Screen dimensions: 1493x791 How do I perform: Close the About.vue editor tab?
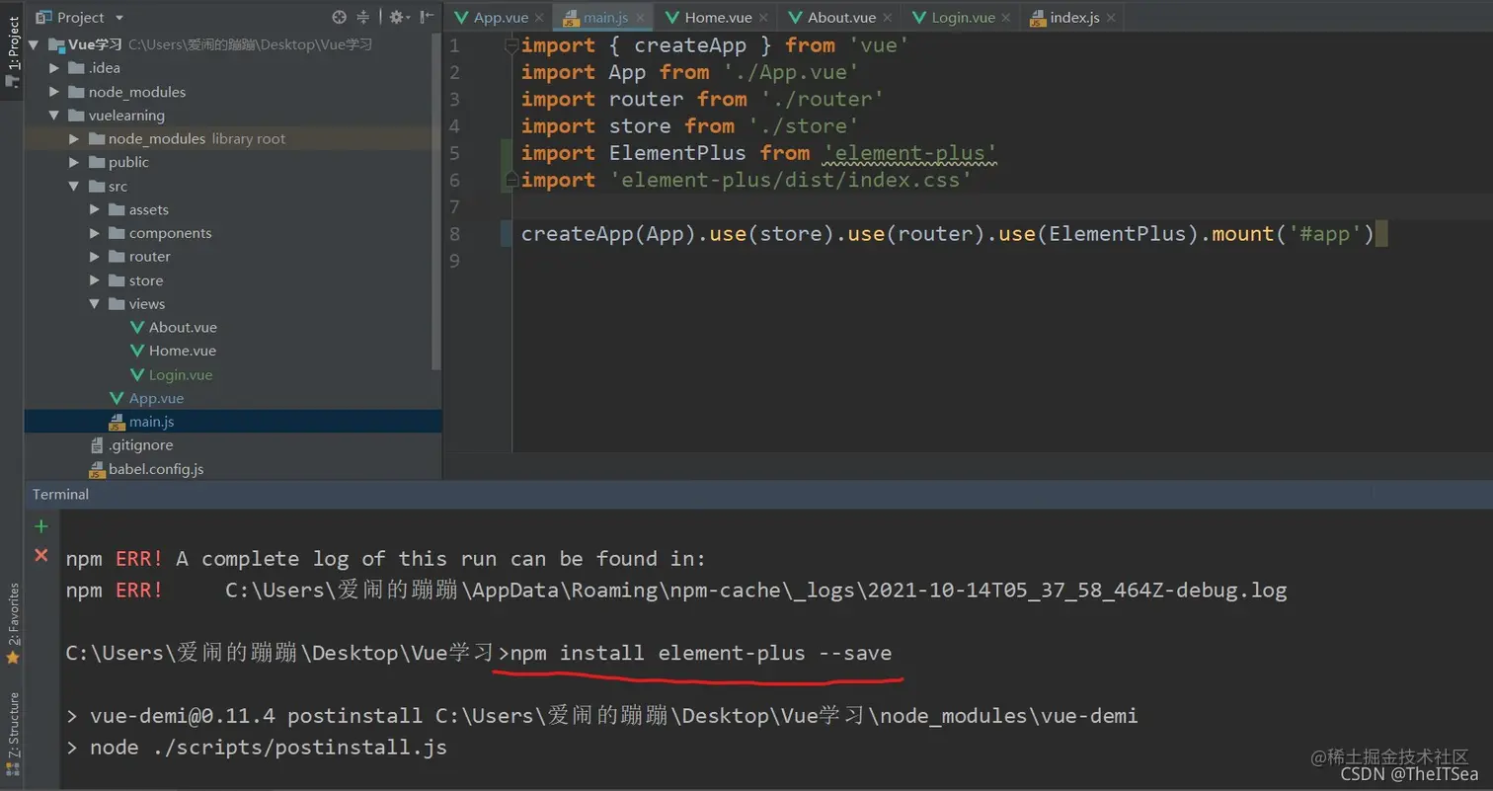887,18
